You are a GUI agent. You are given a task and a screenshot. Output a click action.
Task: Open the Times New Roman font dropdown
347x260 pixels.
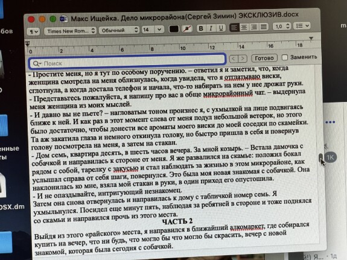click(x=70, y=31)
